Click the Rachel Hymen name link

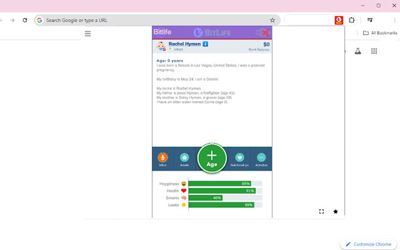click(x=184, y=44)
